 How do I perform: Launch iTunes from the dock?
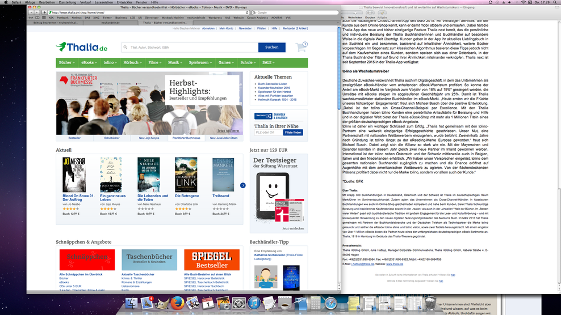254,303
